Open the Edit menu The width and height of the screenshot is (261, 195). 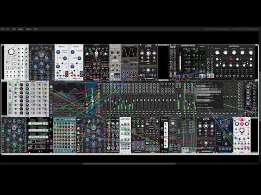[8, 29]
